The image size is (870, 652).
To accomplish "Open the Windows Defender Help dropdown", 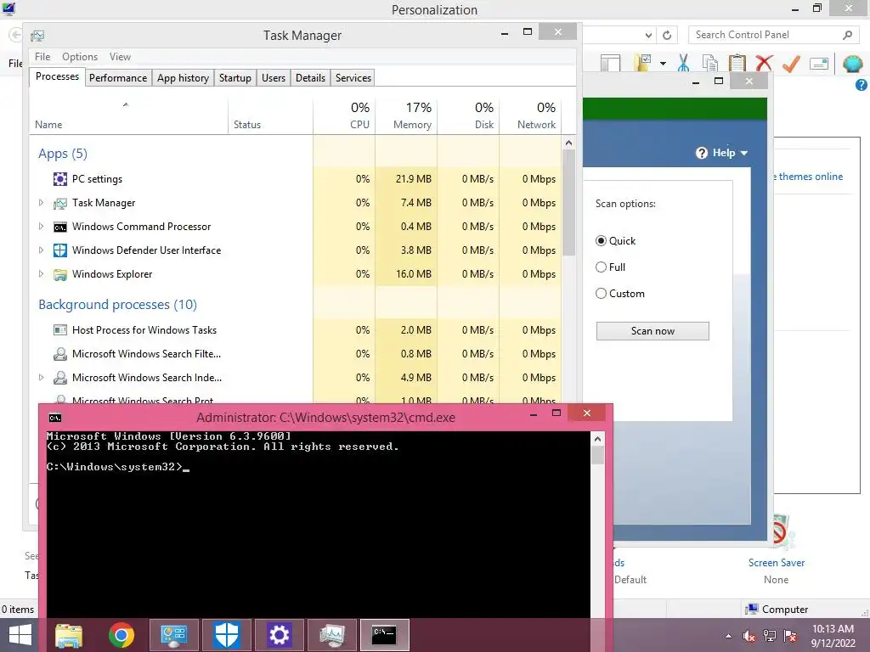I will click(x=722, y=153).
